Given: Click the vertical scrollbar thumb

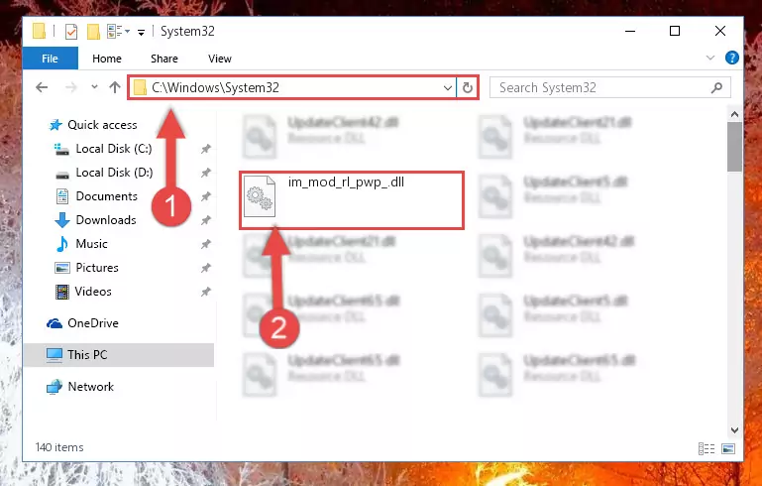Looking at the screenshot, I should pos(735,147).
